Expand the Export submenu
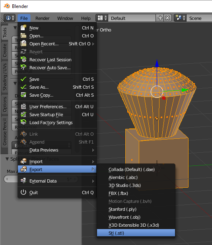The width and height of the screenshot is (212, 245). click(57, 169)
